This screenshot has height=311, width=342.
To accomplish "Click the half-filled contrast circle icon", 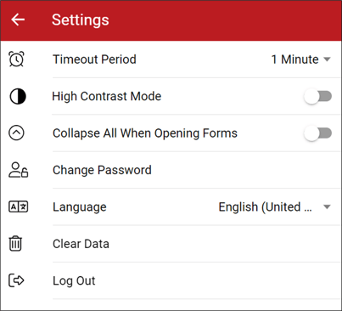I will 18,96.
